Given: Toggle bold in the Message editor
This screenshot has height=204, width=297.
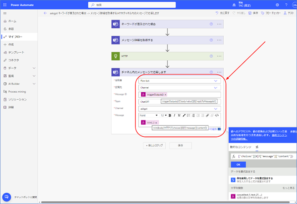Looking at the screenshot, I should pos(170,116).
